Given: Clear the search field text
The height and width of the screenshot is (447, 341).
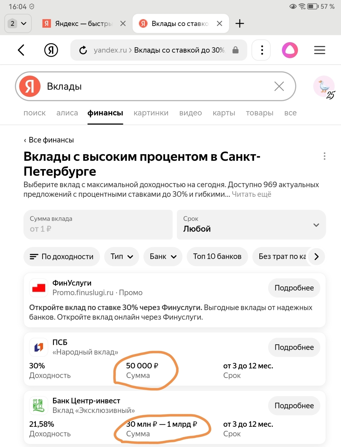Looking at the screenshot, I should (x=279, y=86).
